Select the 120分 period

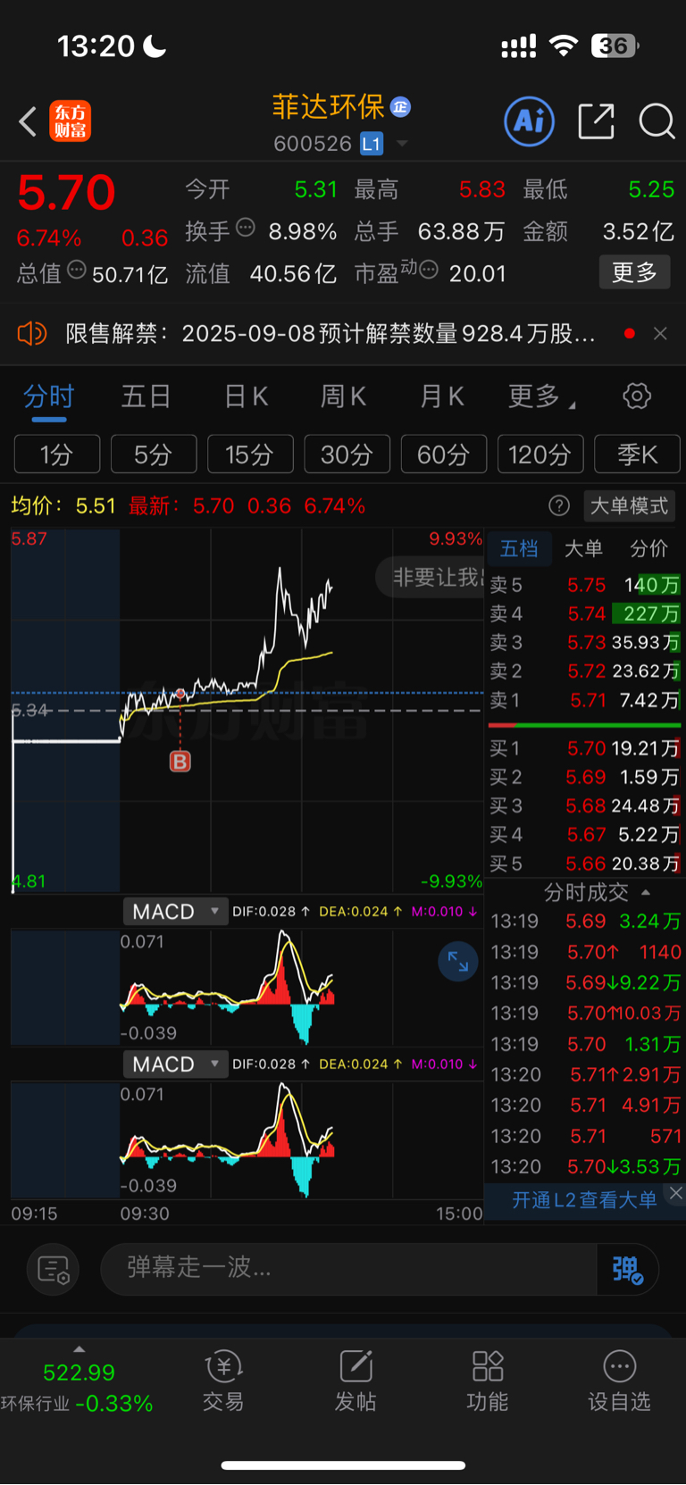click(540, 455)
